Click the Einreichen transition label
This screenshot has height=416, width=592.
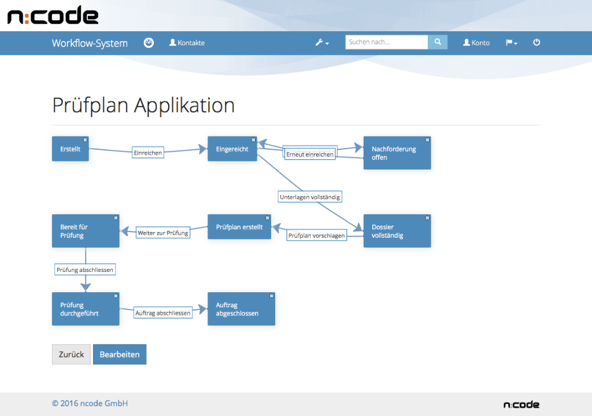[148, 153]
